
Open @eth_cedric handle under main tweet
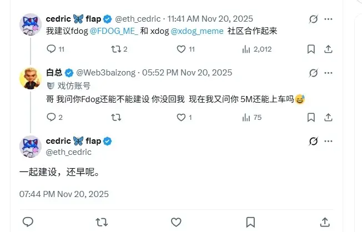coord(68,152)
